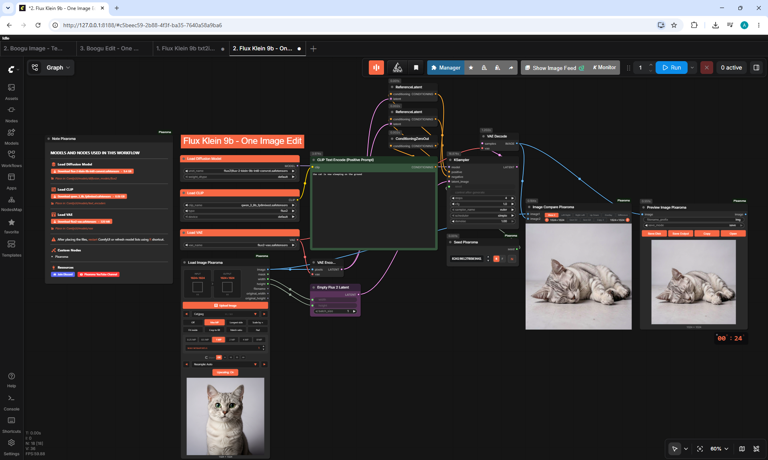Enable the R seed mode button
Viewport: 768px width, 460px height.
pos(496,259)
